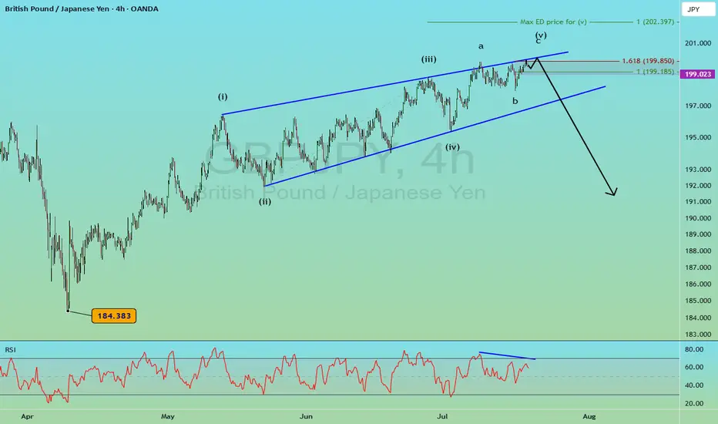Click the 191.000 price axis value

pyautogui.click(x=698, y=202)
